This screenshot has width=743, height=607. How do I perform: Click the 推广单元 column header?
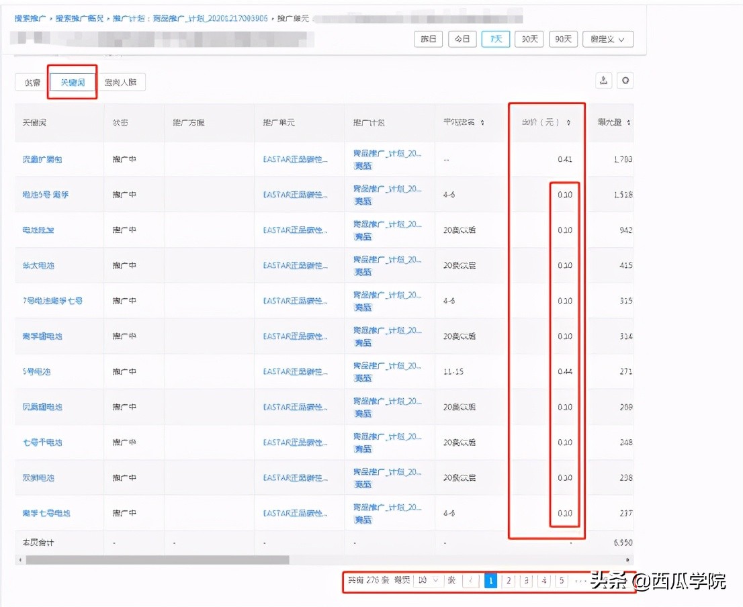click(x=279, y=123)
